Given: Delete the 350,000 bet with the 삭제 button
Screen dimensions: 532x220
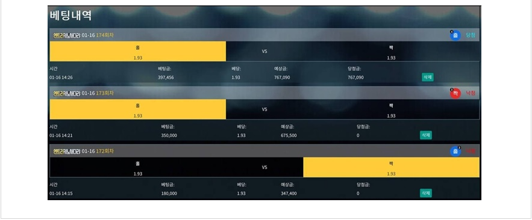Looking at the screenshot, I should pyautogui.click(x=426, y=135).
